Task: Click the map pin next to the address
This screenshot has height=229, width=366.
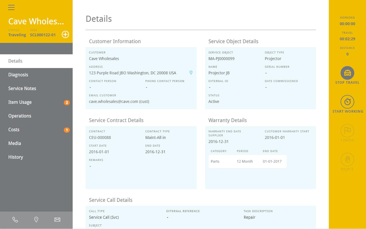Action: pos(191,73)
